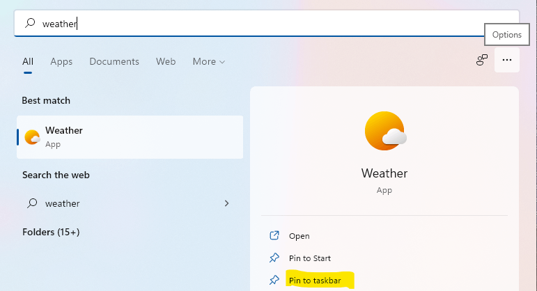Switch to the Apps tab
Image resolution: width=537 pixels, height=291 pixels.
click(x=61, y=62)
